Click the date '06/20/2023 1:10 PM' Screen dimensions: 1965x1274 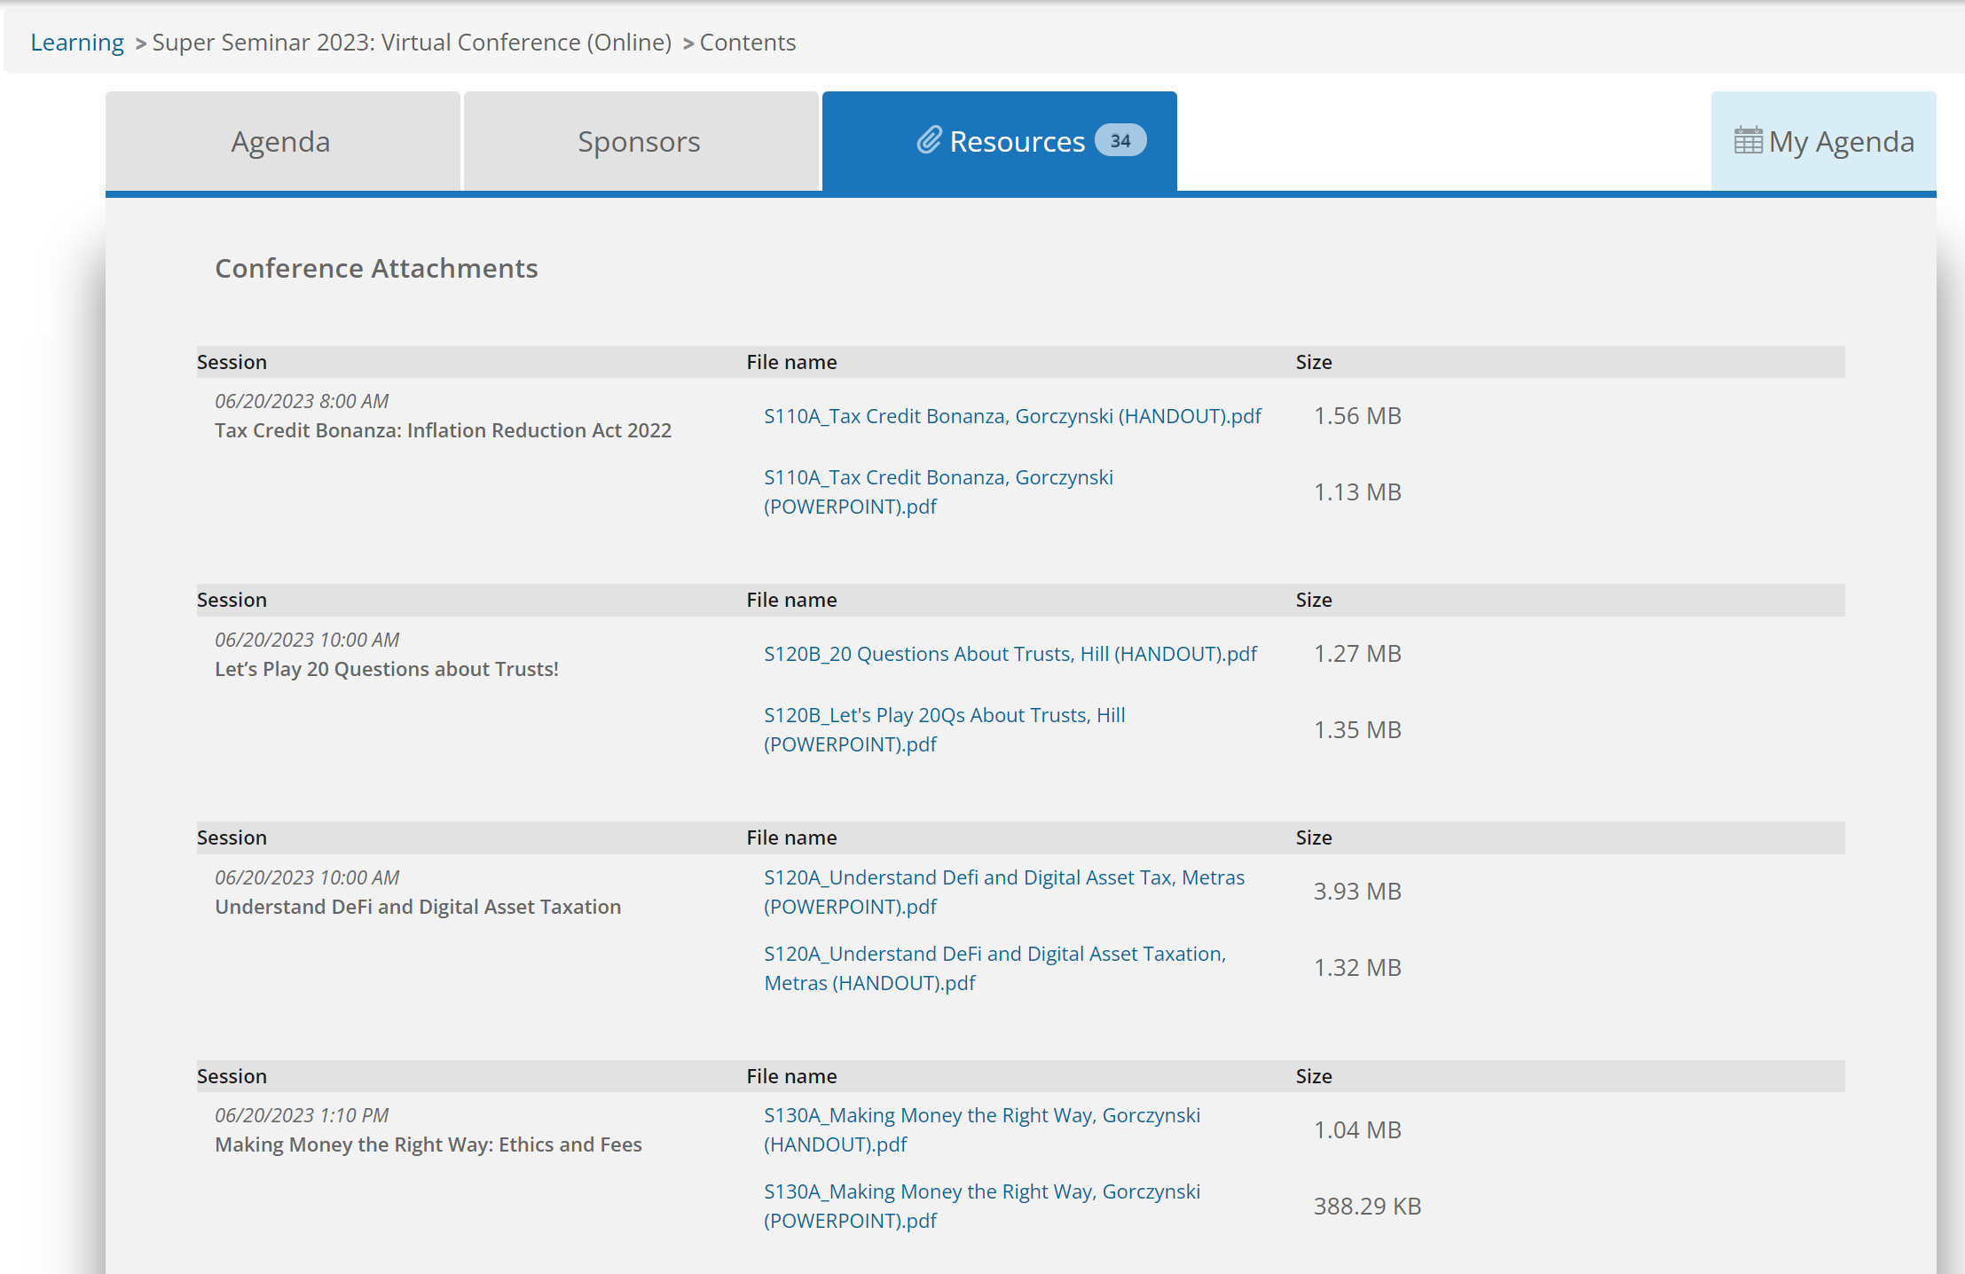point(302,1115)
